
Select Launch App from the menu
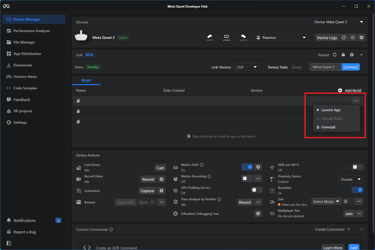click(x=336, y=110)
